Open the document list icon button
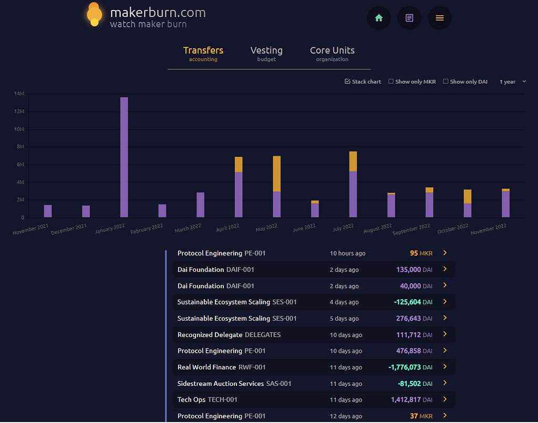538x423 pixels. tap(409, 18)
